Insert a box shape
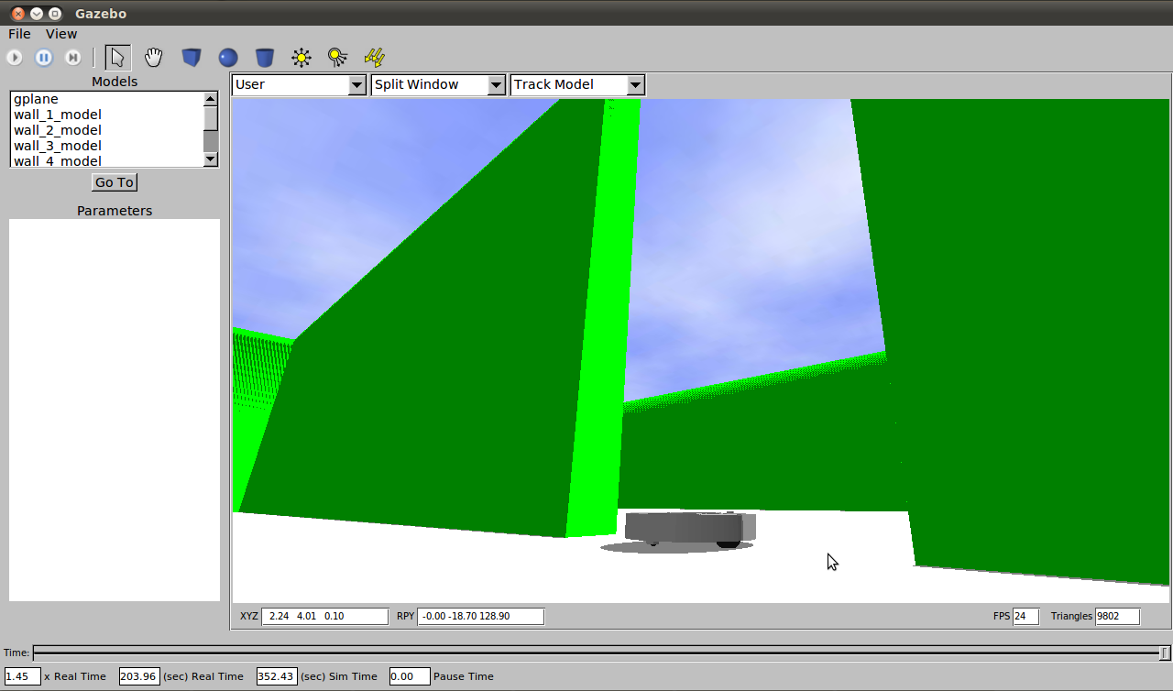The height and width of the screenshot is (691, 1173). point(192,57)
